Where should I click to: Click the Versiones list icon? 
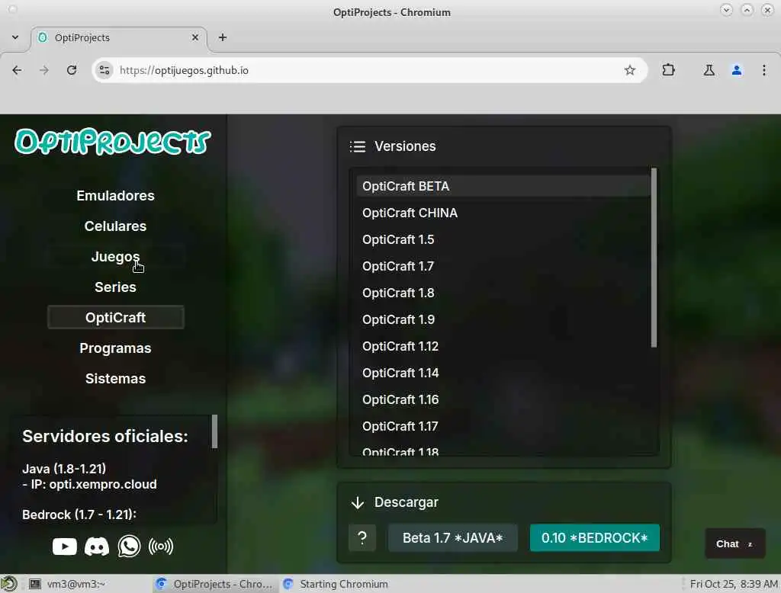point(358,146)
